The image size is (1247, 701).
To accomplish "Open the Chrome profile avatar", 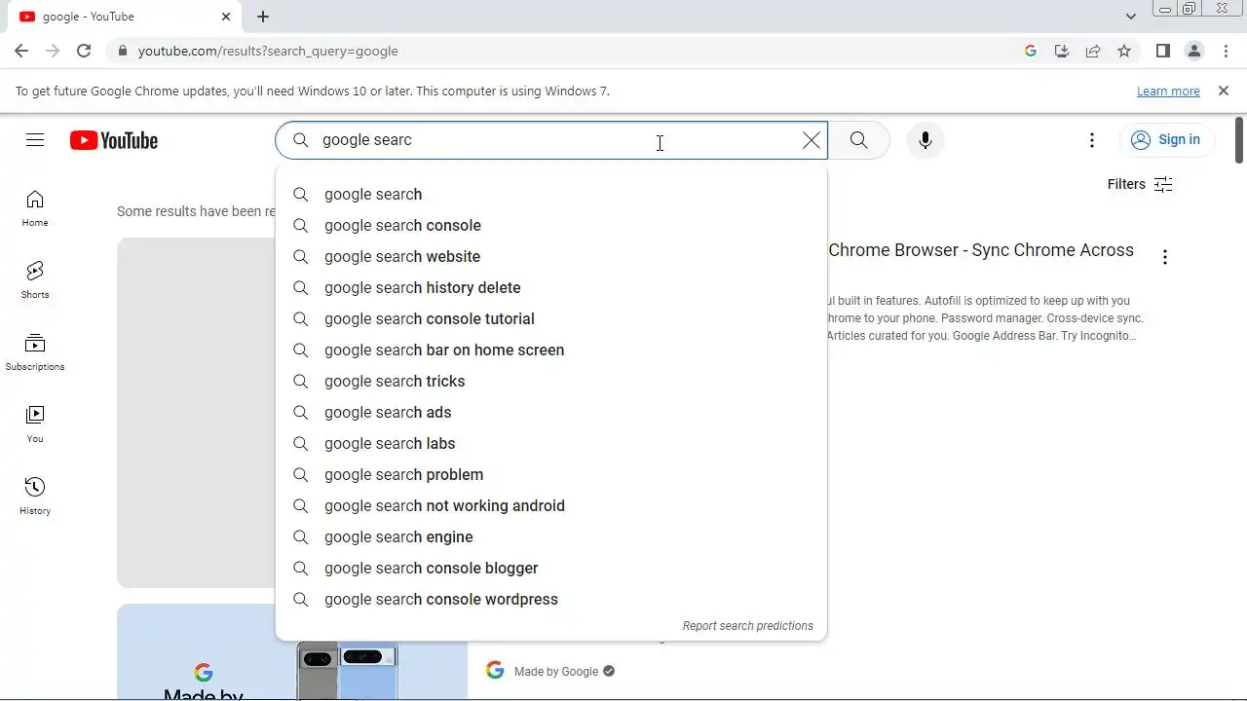I will coord(1194,51).
